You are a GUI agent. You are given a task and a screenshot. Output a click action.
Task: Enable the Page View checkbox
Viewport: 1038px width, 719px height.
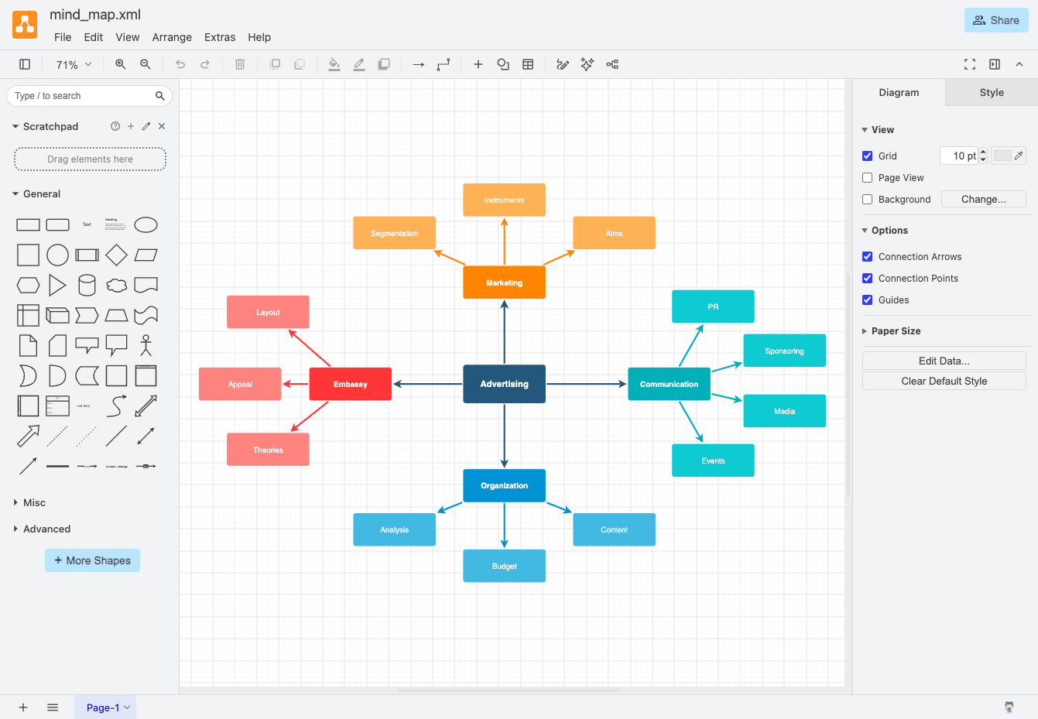click(868, 178)
